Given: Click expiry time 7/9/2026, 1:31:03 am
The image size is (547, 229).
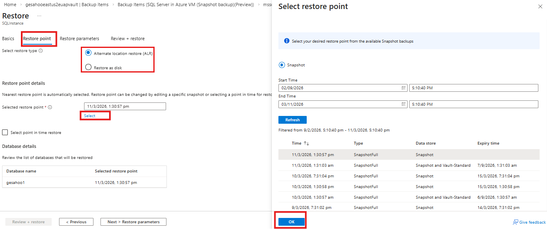Looking at the screenshot, I should click(x=497, y=166).
